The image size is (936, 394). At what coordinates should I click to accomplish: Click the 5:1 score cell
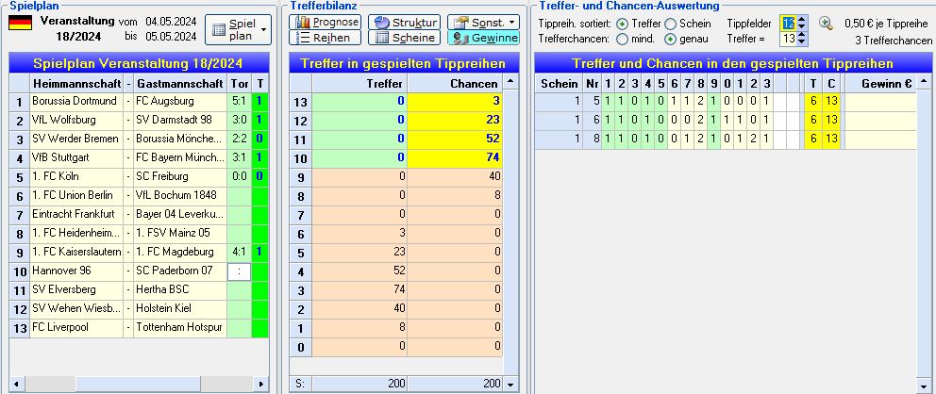pos(240,102)
